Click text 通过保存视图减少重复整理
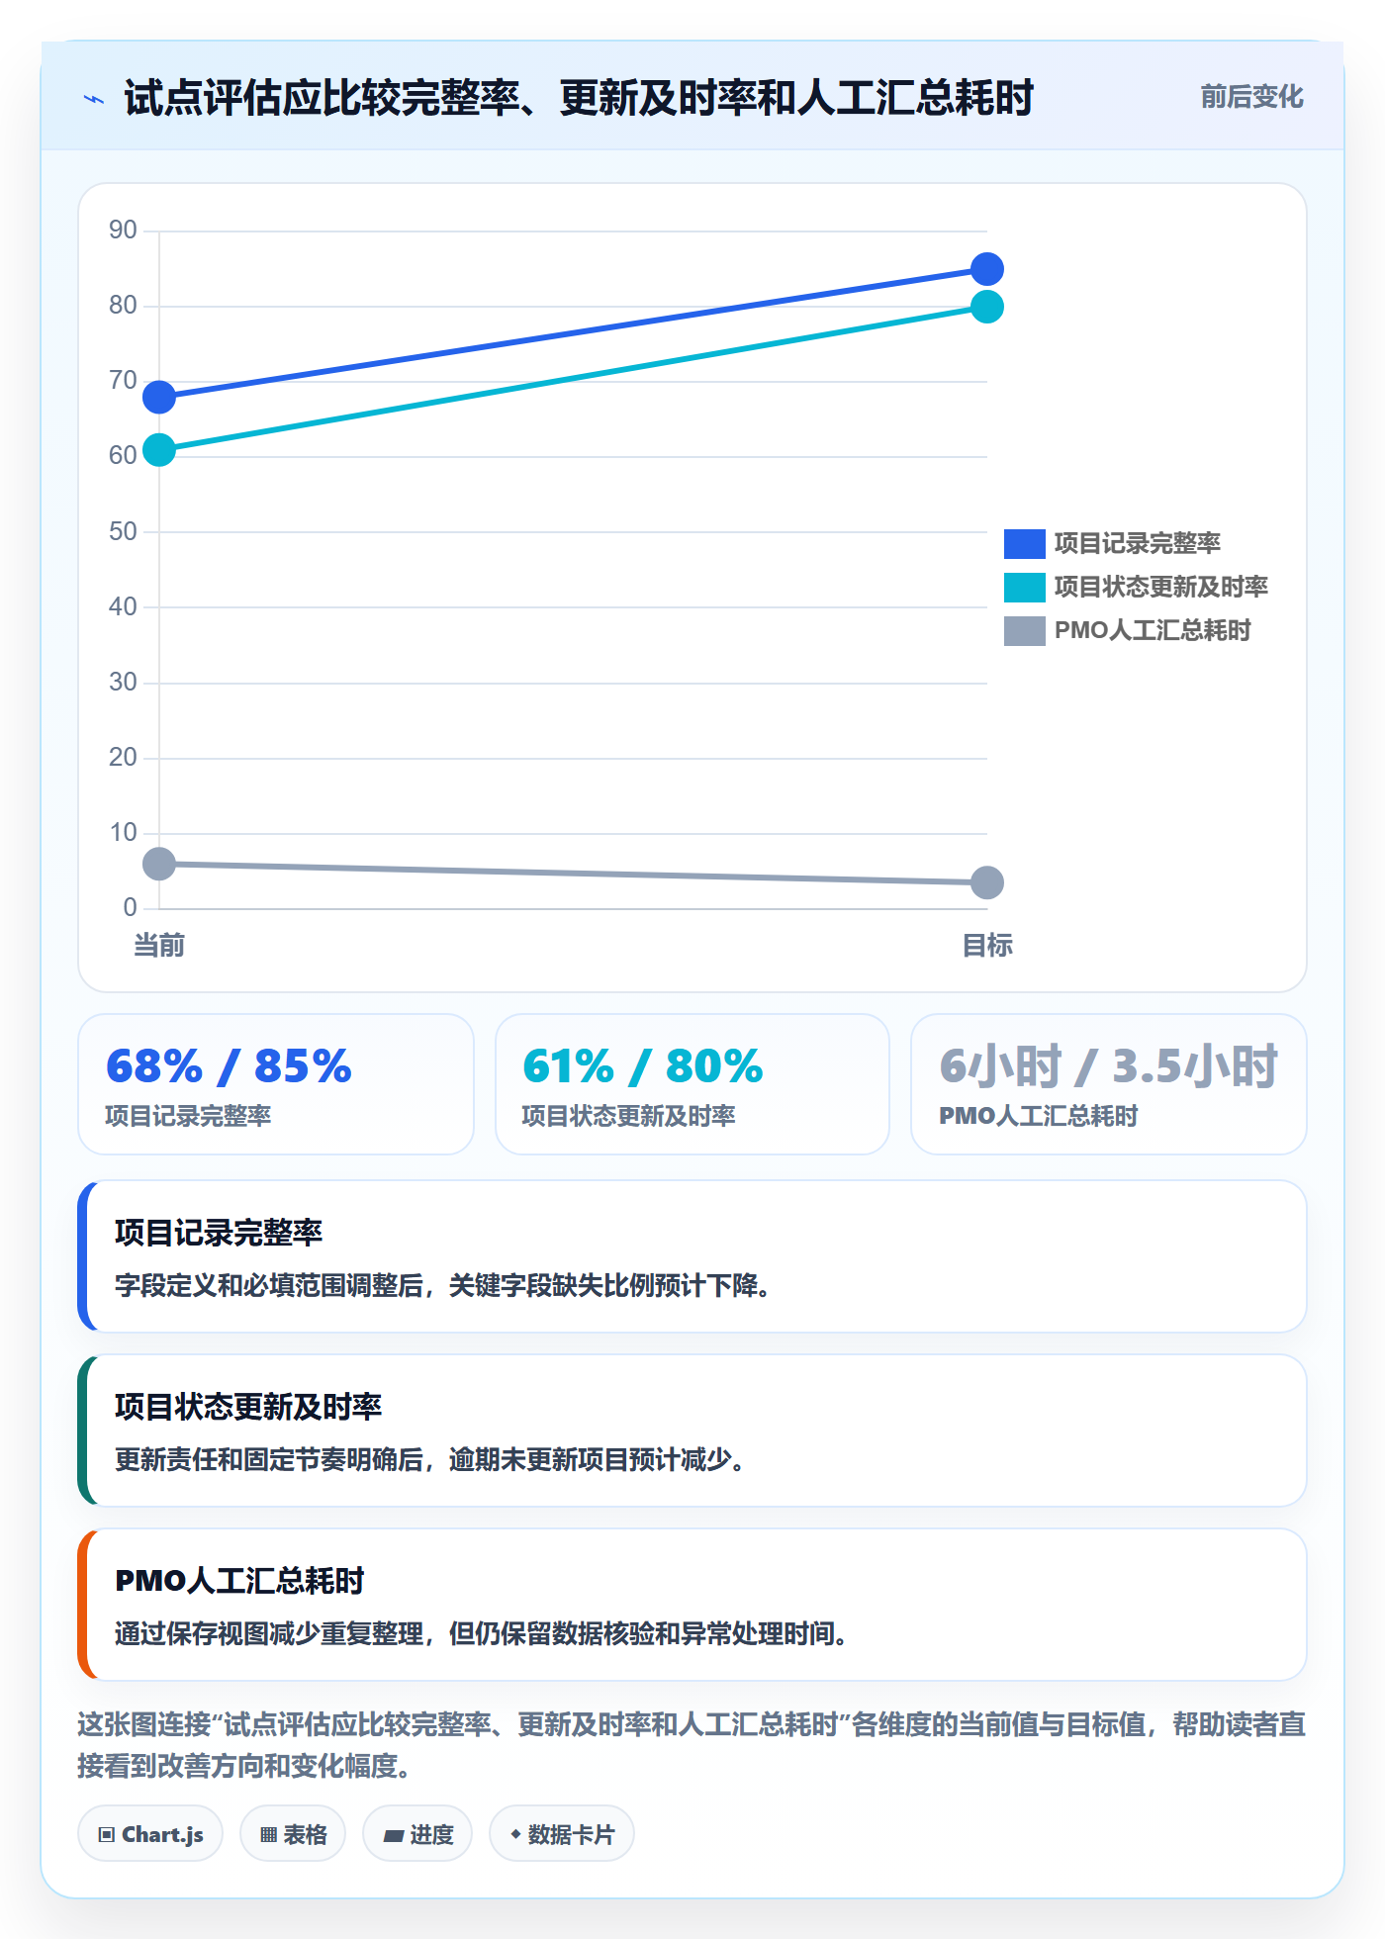 [x=269, y=1634]
